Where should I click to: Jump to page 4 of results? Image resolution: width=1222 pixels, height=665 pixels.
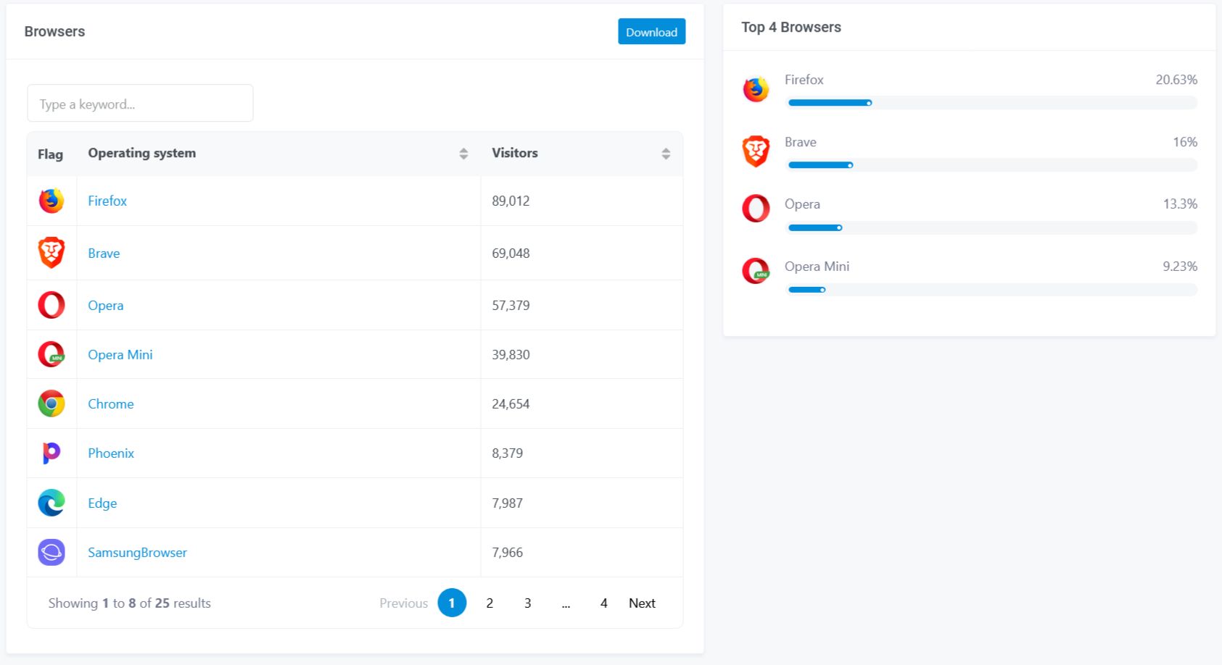click(x=603, y=603)
